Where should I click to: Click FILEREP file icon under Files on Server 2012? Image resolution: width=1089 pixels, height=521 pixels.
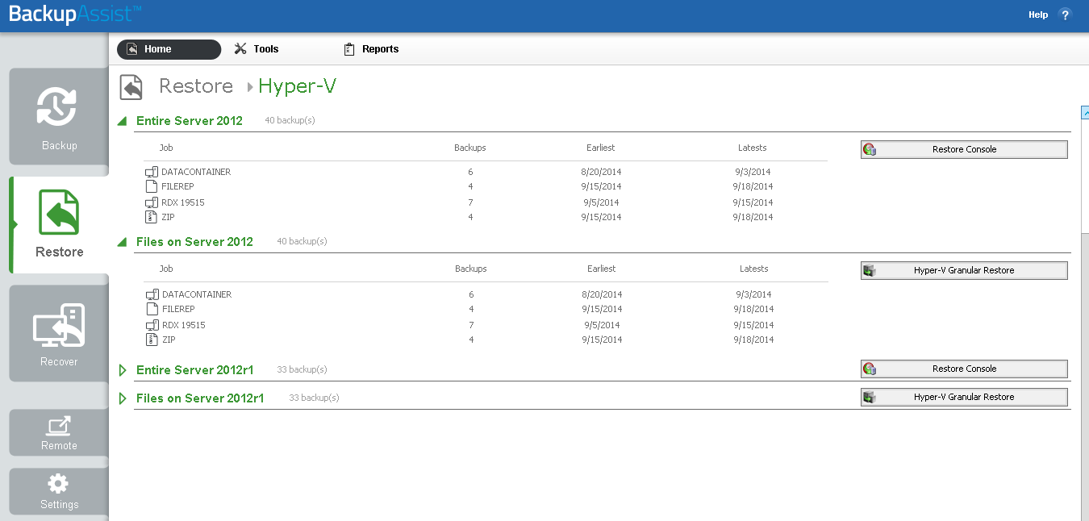pyautogui.click(x=152, y=309)
